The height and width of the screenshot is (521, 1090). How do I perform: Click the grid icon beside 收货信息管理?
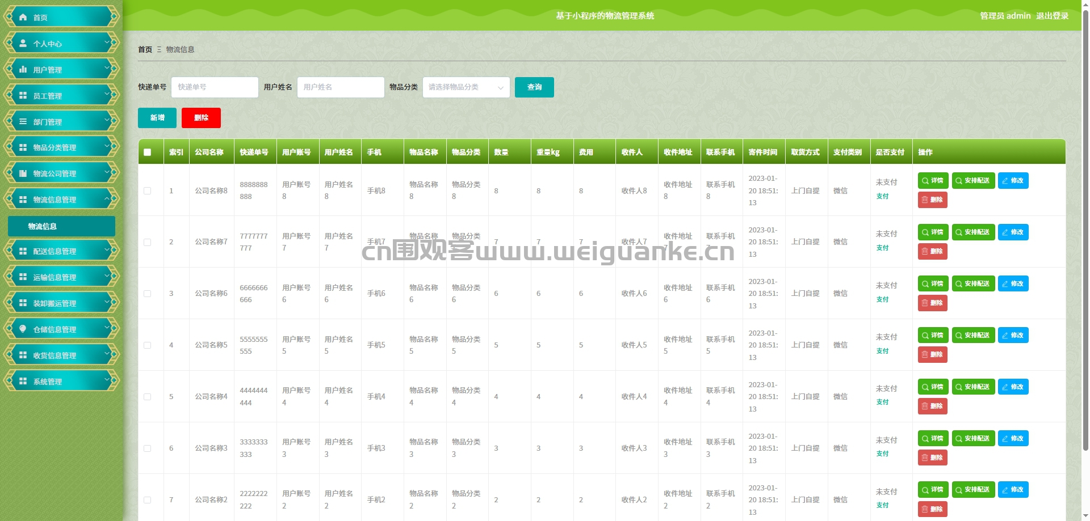(x=23, y=355)
